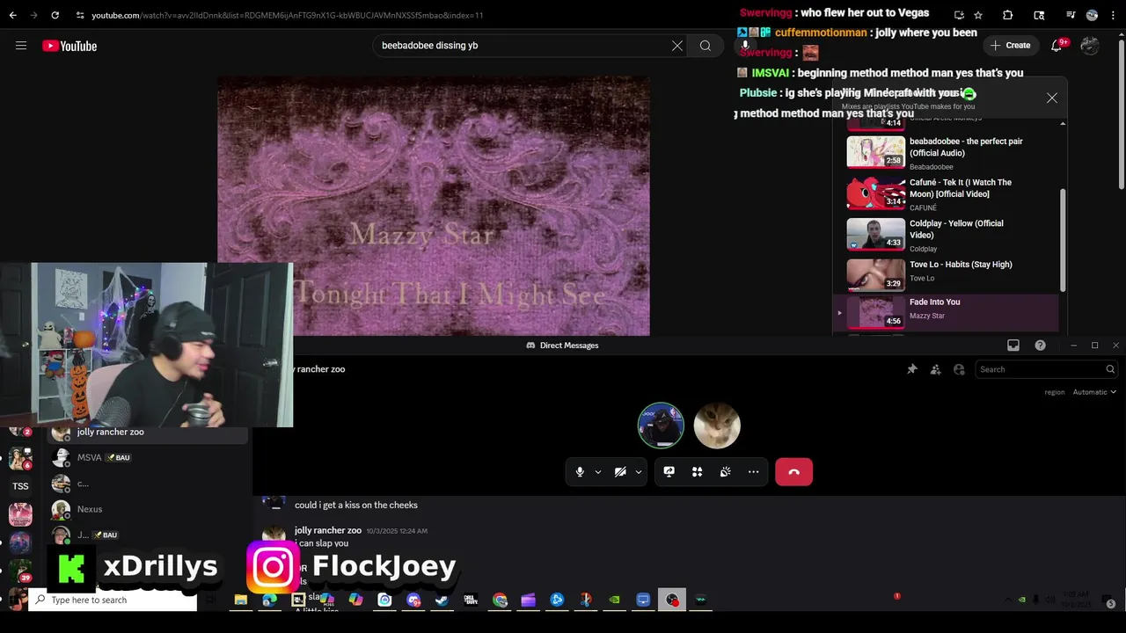Open the region Automatic dropdown

coord(1094,392)
